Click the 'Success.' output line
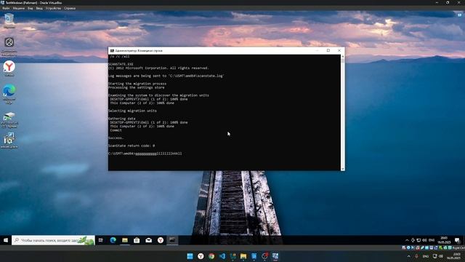 click(x=116, y=138)
